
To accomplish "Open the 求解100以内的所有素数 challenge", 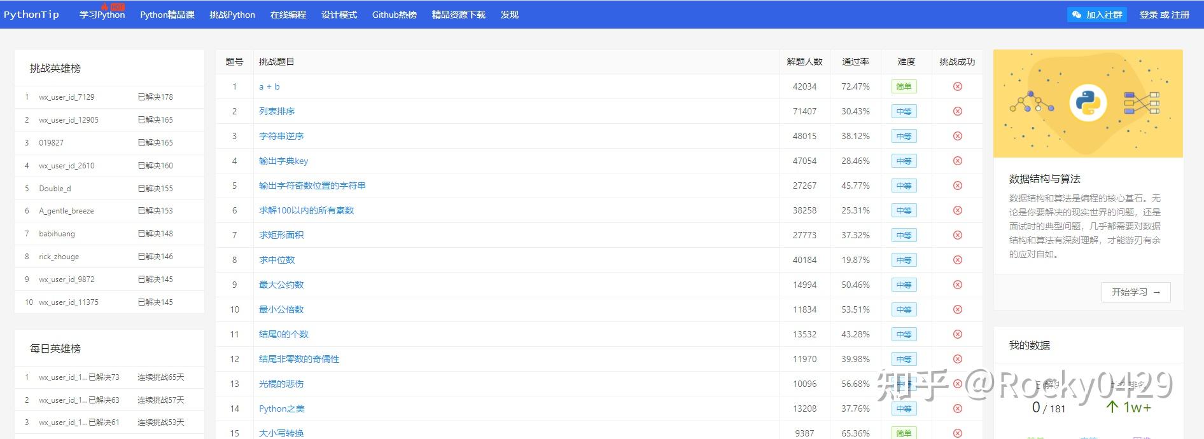I will coord(306,210).
